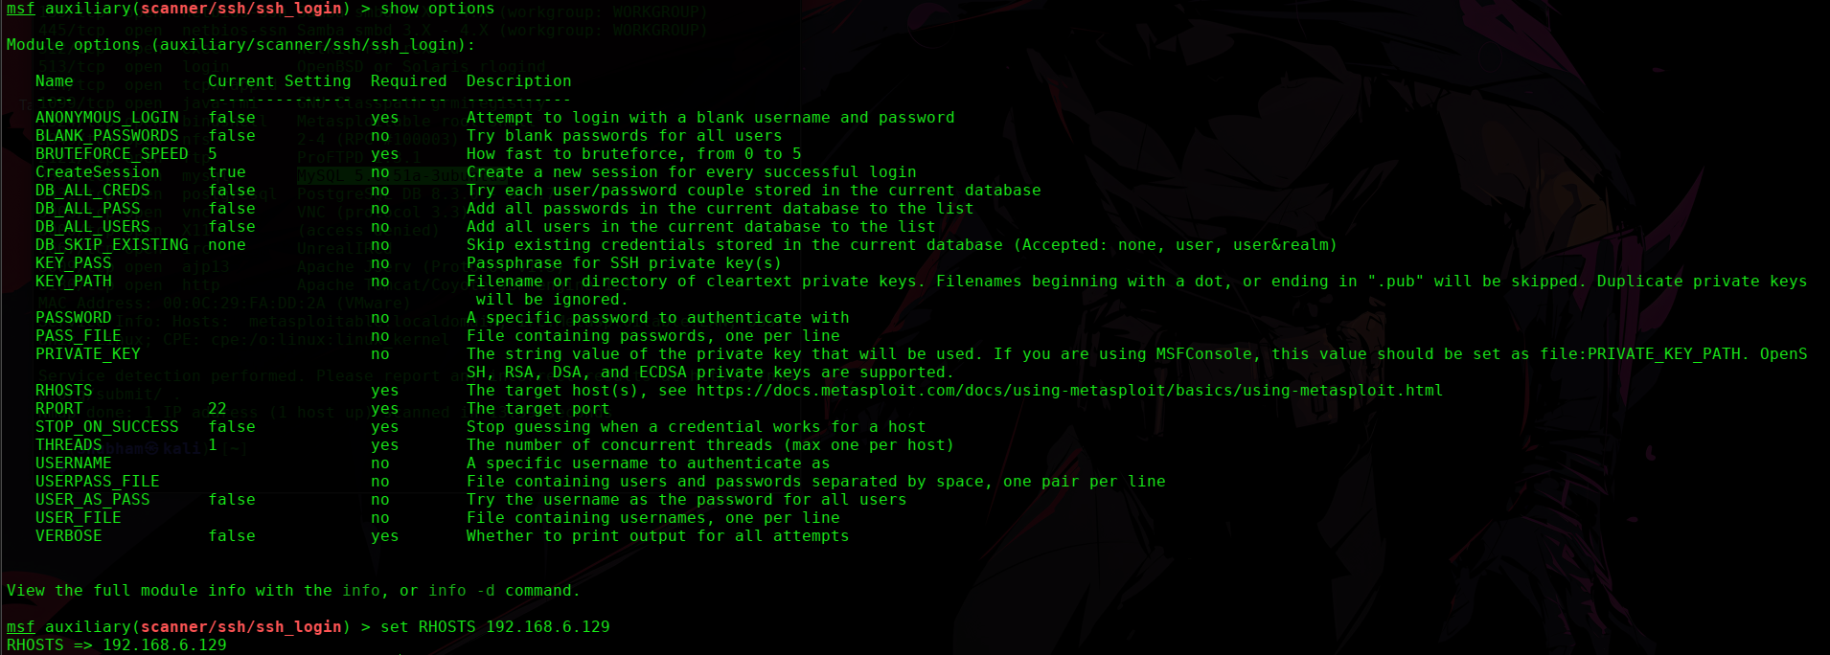Click the ANONYMOUS_LOGIN option name

tap(106, 118)
